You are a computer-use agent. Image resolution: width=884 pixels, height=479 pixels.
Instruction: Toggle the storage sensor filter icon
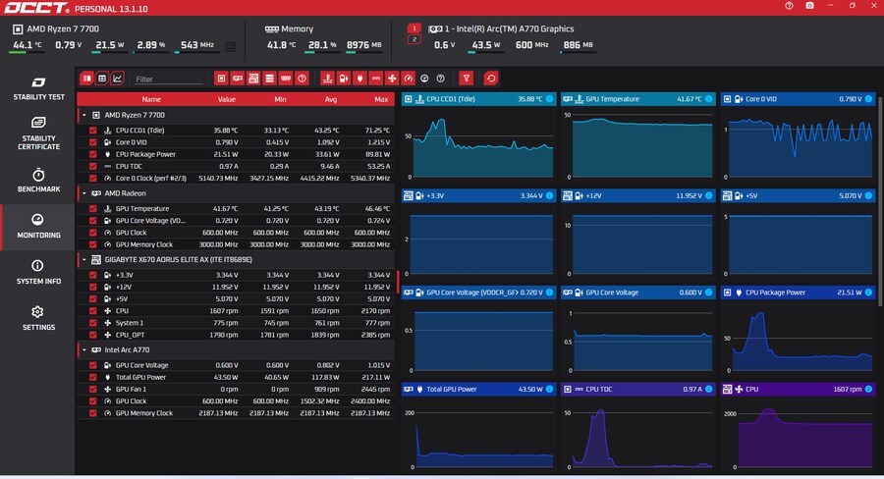tap(269, 79)
